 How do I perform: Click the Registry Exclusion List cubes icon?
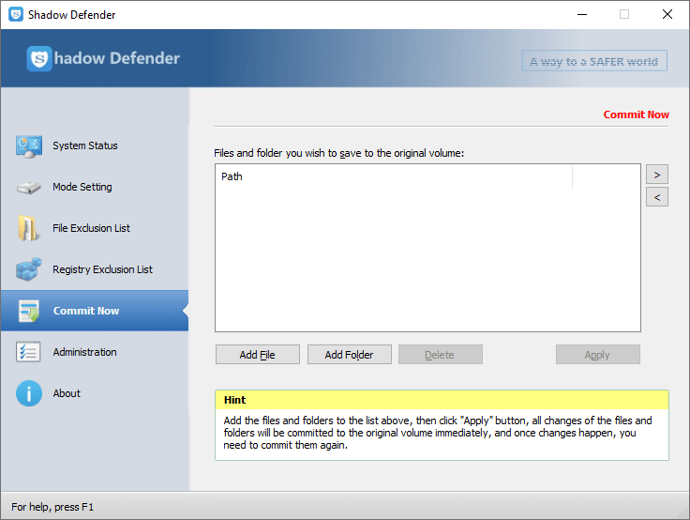pyautogui.click(x=29, y=269)
